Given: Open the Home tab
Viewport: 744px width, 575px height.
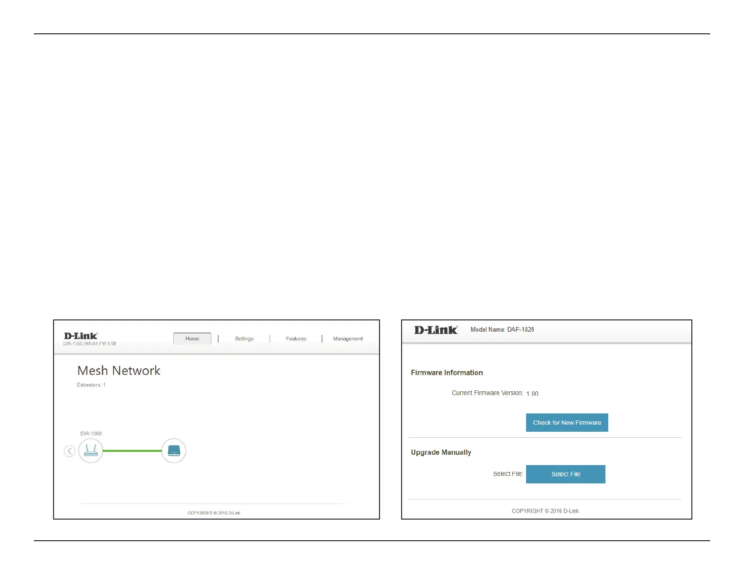Looking at the screenshot, I should pyautogui.click(x=192, y=339).
